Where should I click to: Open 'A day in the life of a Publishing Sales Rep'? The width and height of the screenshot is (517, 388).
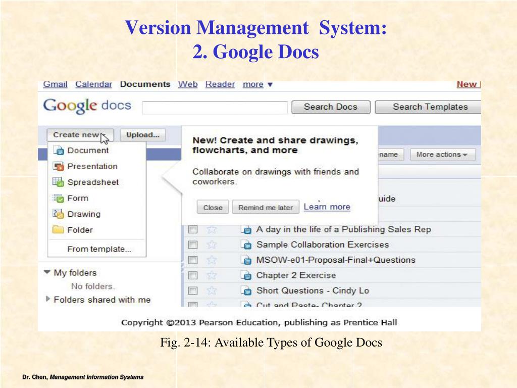tap(343, 229)
